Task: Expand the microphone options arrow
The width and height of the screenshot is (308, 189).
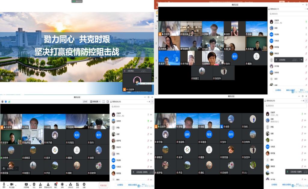Action: tap(8, 185)
